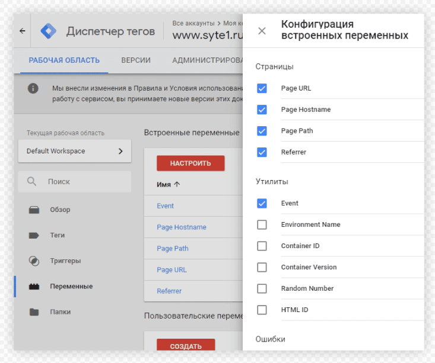Open the Page Path variable link
The image size is (435, 363).
(173, 249)
